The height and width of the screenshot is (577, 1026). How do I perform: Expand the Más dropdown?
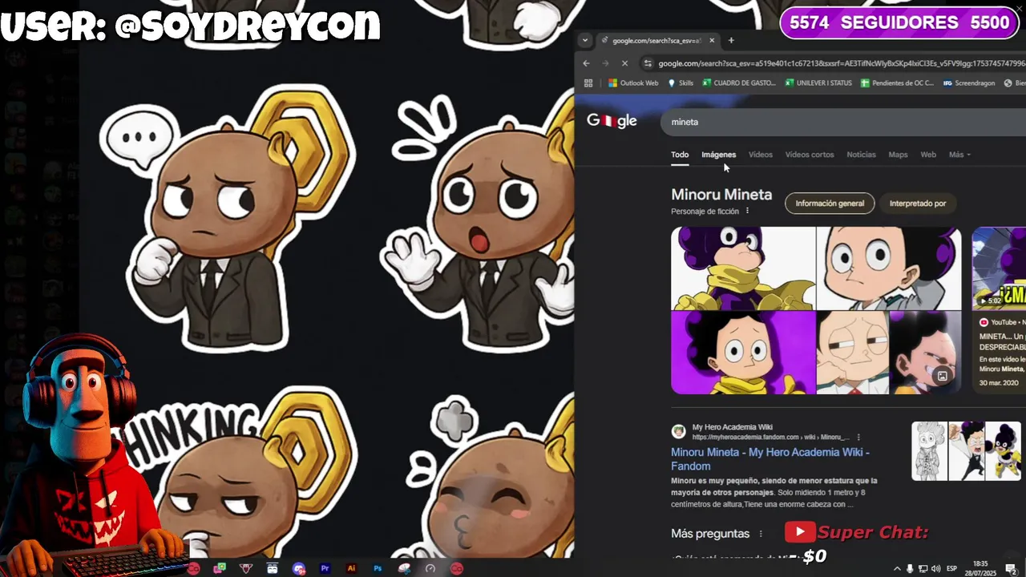[x=959, y=155]
